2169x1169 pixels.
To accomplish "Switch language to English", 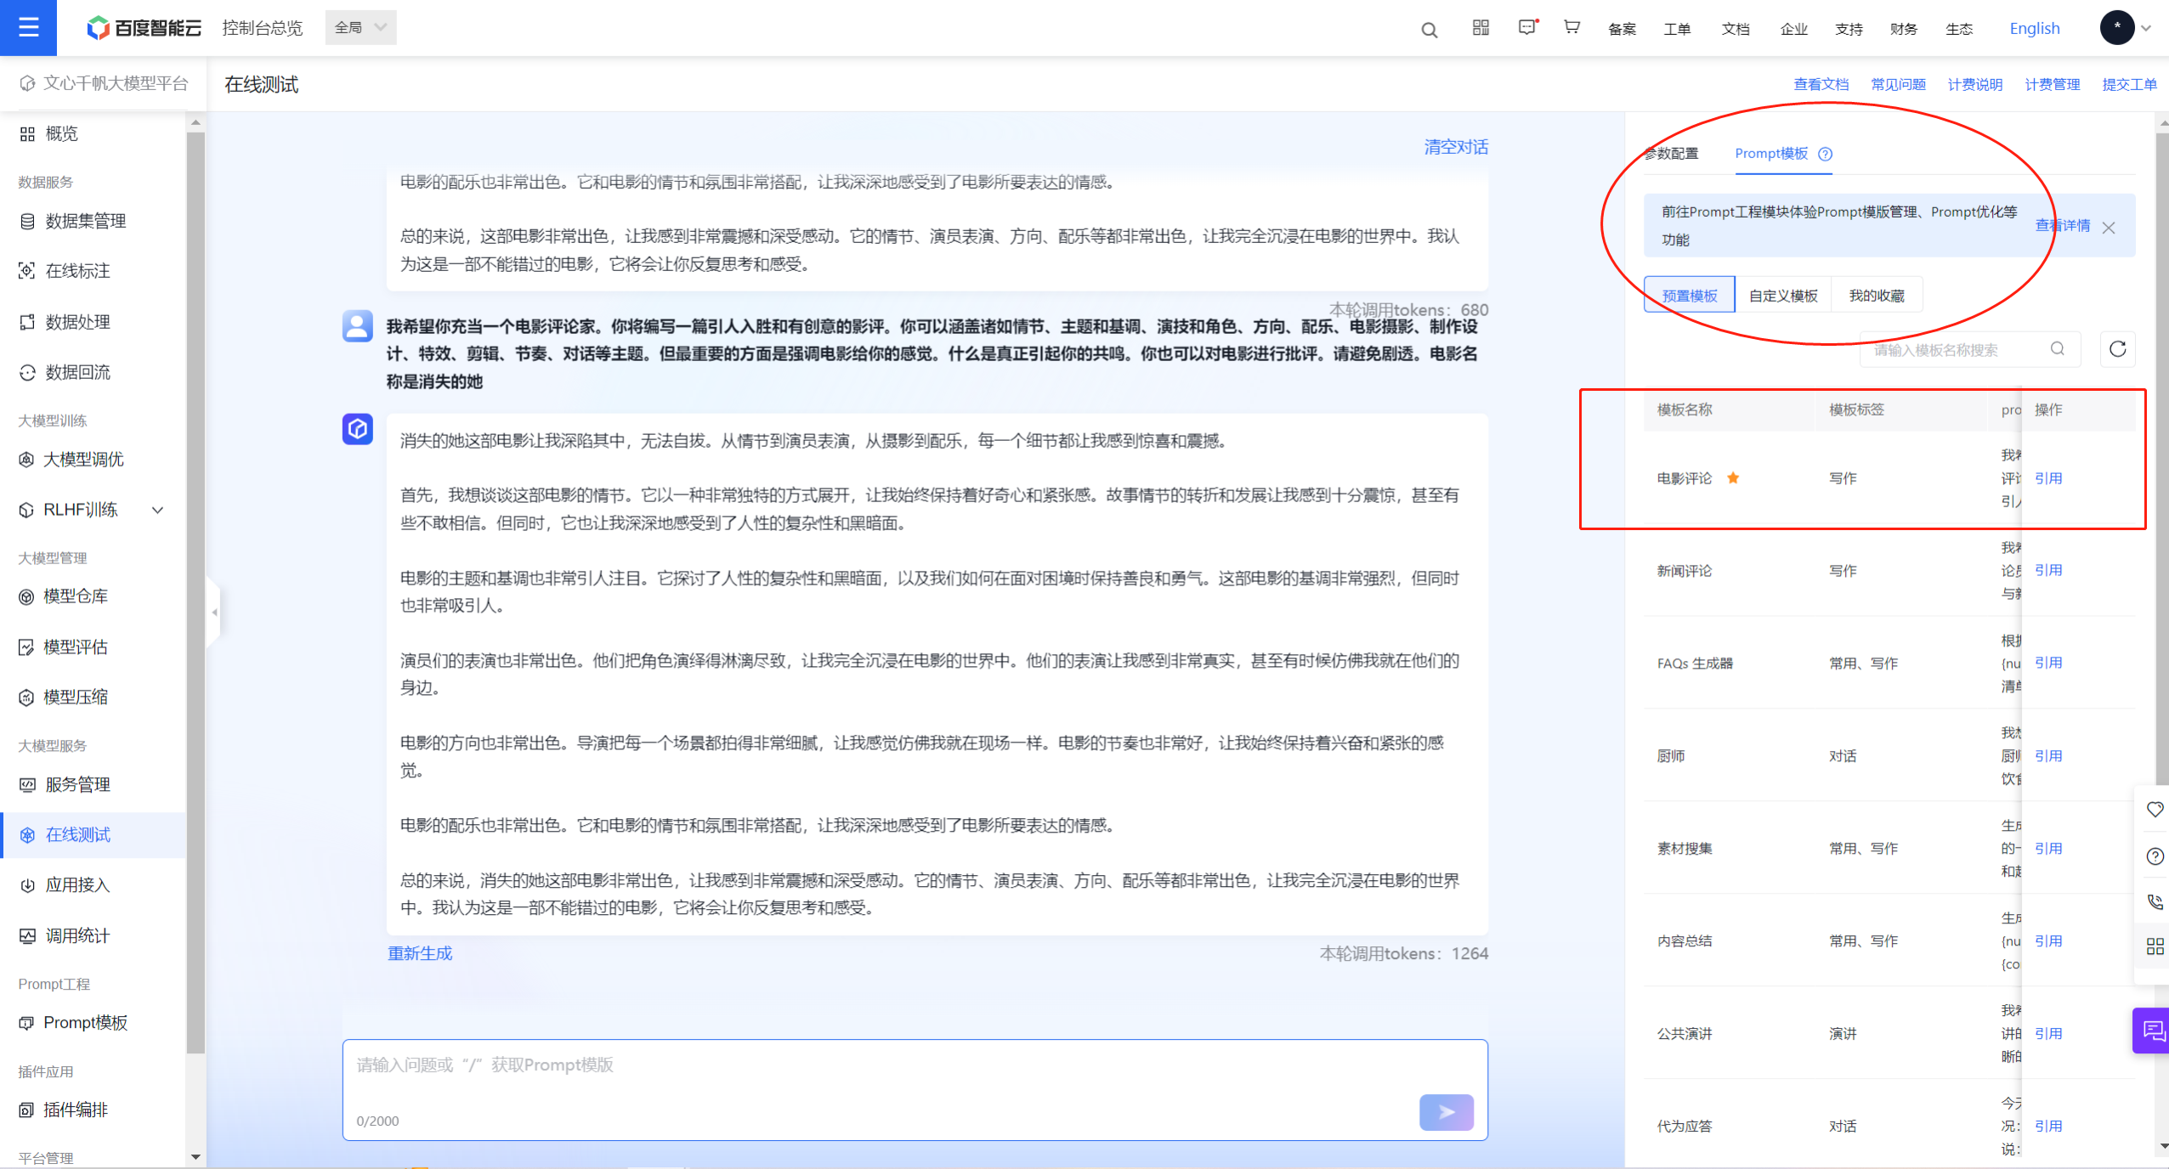I will tap(2035, 29).
